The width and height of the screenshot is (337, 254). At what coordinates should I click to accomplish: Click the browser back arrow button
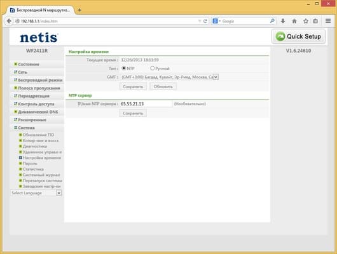click(x=9, y=21)
